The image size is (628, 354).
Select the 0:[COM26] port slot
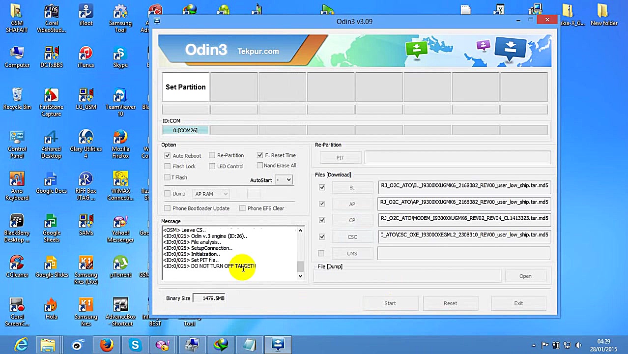tap(185, 130)
